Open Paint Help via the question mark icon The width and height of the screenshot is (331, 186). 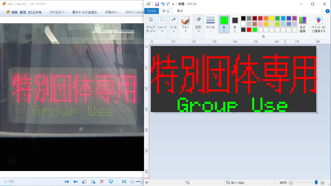click(x=327, y=11)
